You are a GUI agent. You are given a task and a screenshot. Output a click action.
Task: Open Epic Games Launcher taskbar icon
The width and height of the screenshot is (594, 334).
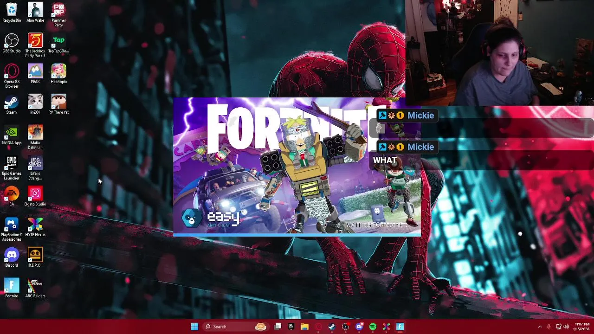(291, 327)
